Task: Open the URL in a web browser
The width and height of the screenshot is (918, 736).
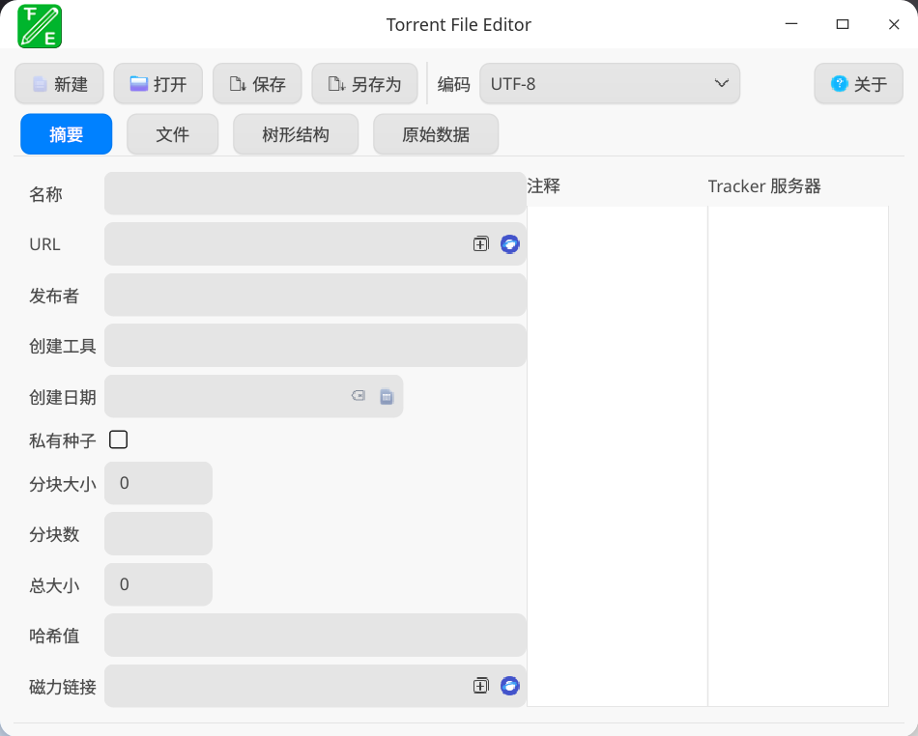Action: [509, 243]
